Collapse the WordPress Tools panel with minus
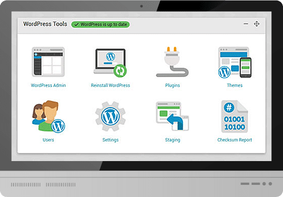 246,24
